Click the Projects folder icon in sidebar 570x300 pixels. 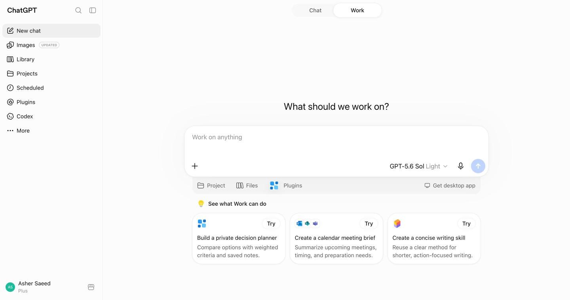point(10,73)
